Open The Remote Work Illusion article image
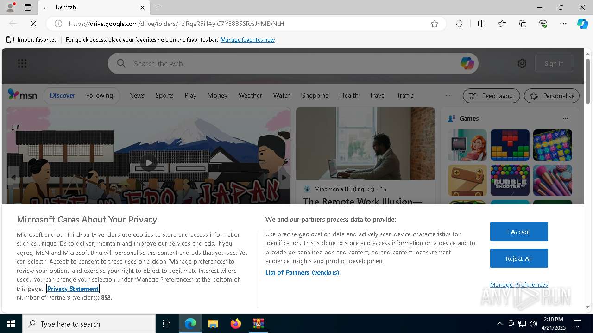Viewport: 593px width, 333px height. pyautogui.click(x=365, y=144)
